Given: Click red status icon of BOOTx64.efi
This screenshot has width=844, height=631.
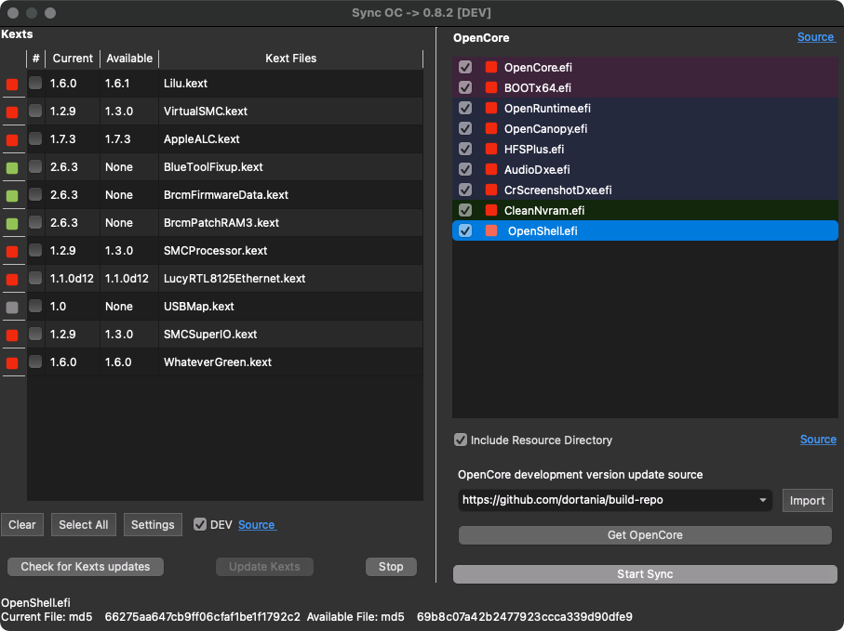Looking at the screenshot, I should 491,87.
